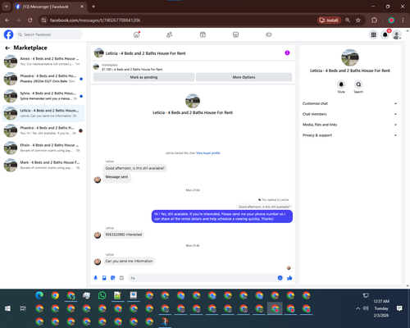Open Efrain conversation in list
The width and height of the screenshot is (410, 328).
pos(43,148)
